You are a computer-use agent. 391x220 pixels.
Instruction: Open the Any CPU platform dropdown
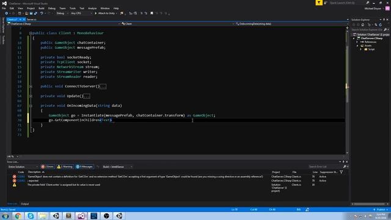81,13
